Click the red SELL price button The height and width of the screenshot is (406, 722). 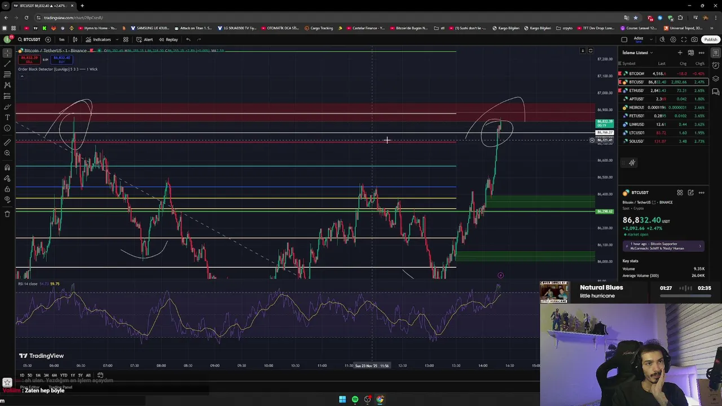29,59
